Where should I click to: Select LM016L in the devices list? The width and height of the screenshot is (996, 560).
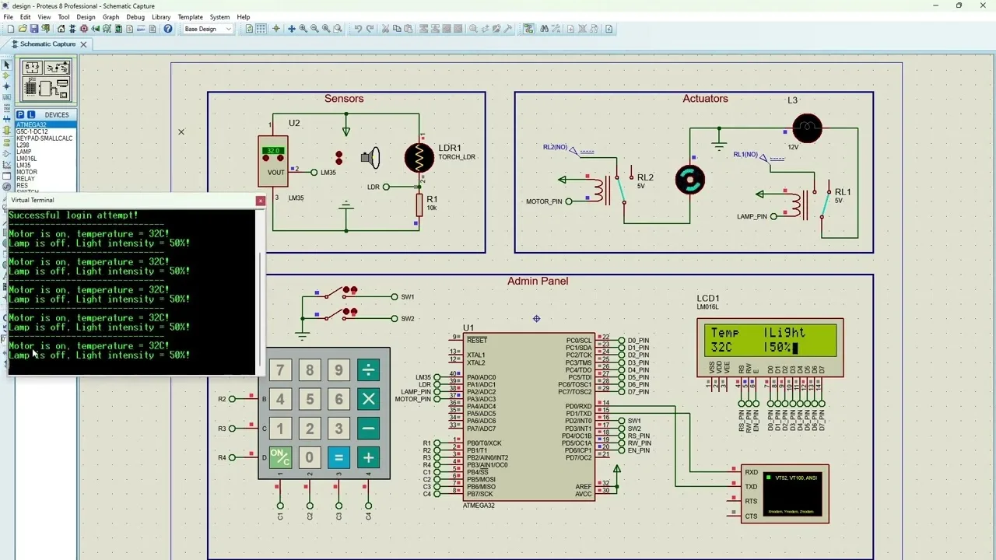tap(46, 159)
